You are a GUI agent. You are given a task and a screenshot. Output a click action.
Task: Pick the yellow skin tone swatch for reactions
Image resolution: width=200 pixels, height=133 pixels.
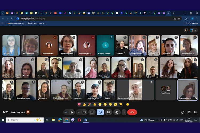pyautogui.click(x=127, y=104)
